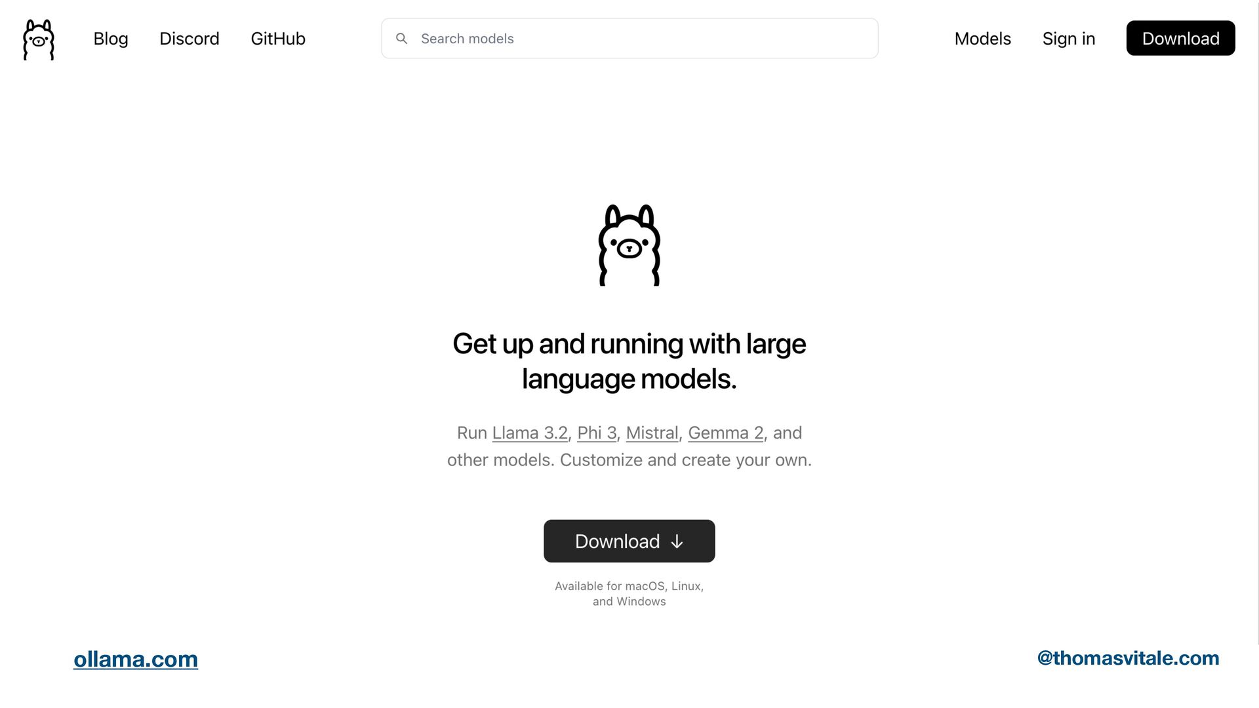Follow the Mistral model link
Image resolution: width=1259 pixels, height=708 pixels.
pyautogui.click(x=652, y=433)
